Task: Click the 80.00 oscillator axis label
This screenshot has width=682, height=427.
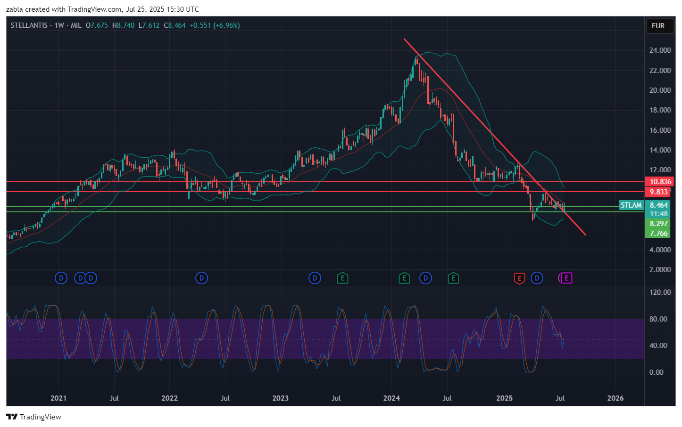Action: click(658, 319)
